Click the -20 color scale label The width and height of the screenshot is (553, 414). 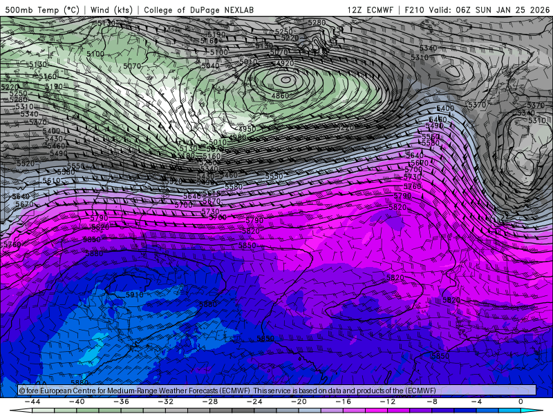[x=299, y=402]
